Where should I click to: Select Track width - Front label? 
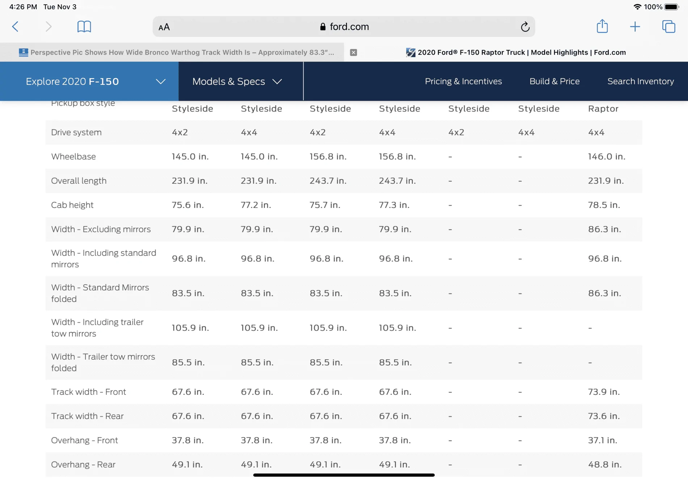(88, 392)
